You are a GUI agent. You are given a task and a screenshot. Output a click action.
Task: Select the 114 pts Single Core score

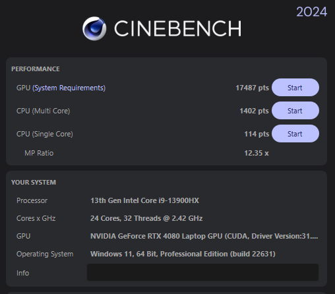click(x=257, y=134)
